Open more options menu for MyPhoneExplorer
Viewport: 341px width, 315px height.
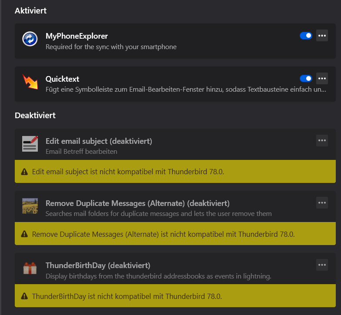tap(322, 36)
